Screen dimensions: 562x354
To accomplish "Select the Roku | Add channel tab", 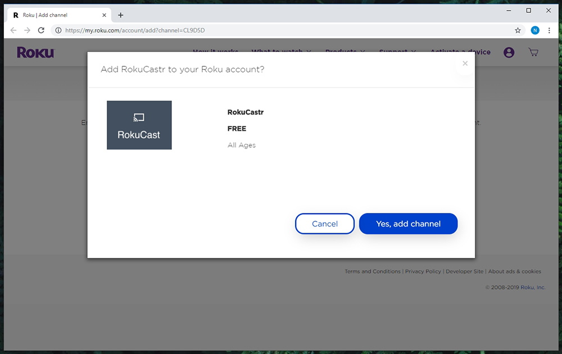I will pos(60,15).
